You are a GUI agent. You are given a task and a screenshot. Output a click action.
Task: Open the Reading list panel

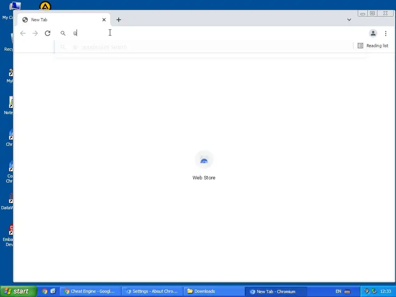373,46
